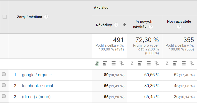
Task: Click the Z icon in Noví uživatelé column
Action: click(x=167, y=63)
